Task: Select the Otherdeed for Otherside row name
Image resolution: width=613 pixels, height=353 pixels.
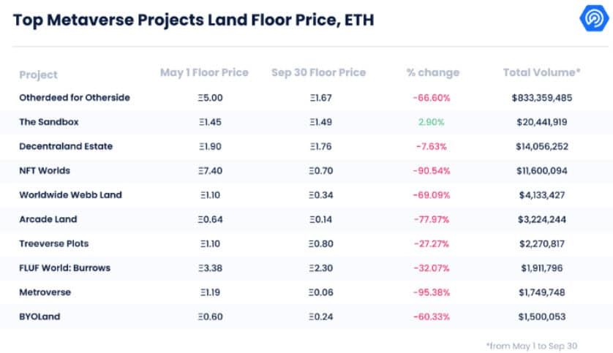Action: click(x=75, y=98)
